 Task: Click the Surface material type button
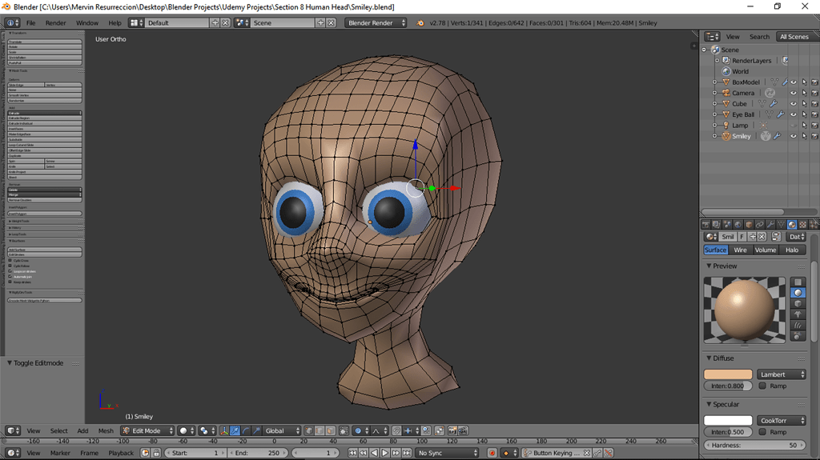(x=715, y=250)
